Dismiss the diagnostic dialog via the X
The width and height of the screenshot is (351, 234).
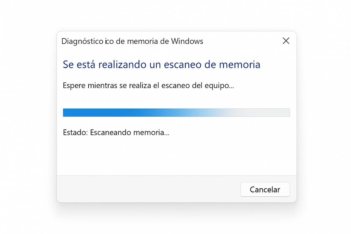point(286,41)
